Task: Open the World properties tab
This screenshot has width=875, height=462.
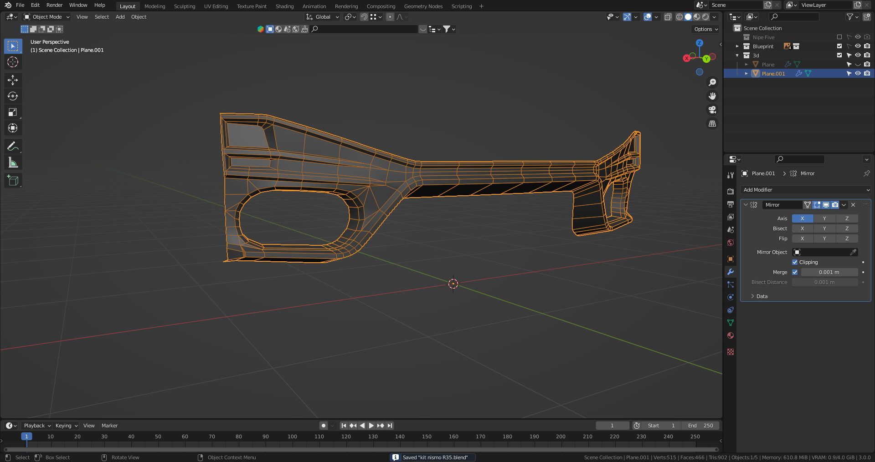Action: pos(731,243)
